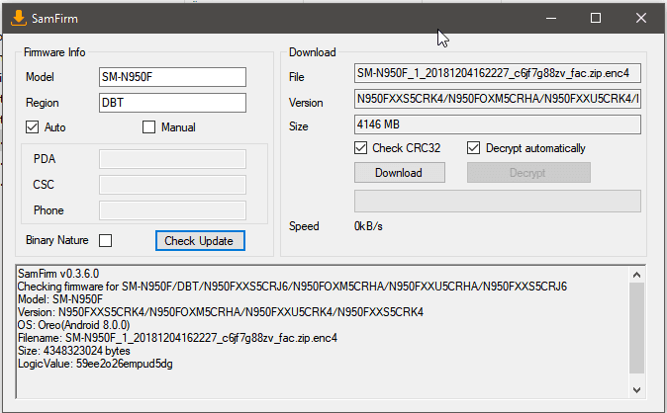
Task: Click the disabled CSC input field
Action: 172,185
